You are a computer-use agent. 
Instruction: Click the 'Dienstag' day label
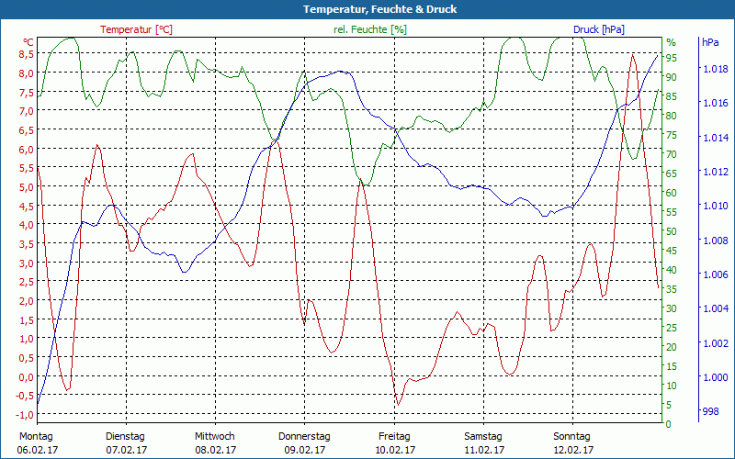point(125,436)
